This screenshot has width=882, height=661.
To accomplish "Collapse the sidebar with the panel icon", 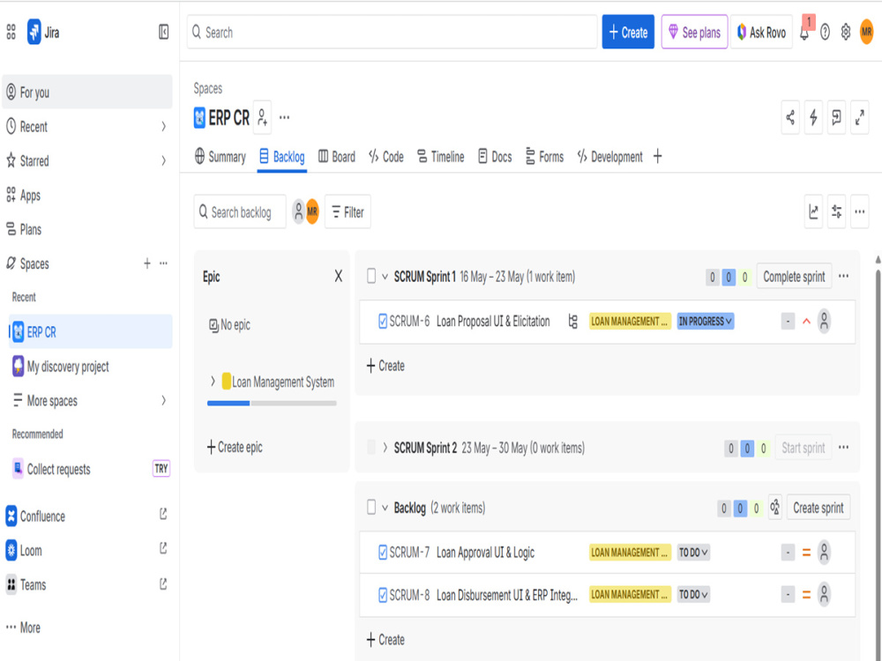I will pyautogui.click(x=163, y=32).
